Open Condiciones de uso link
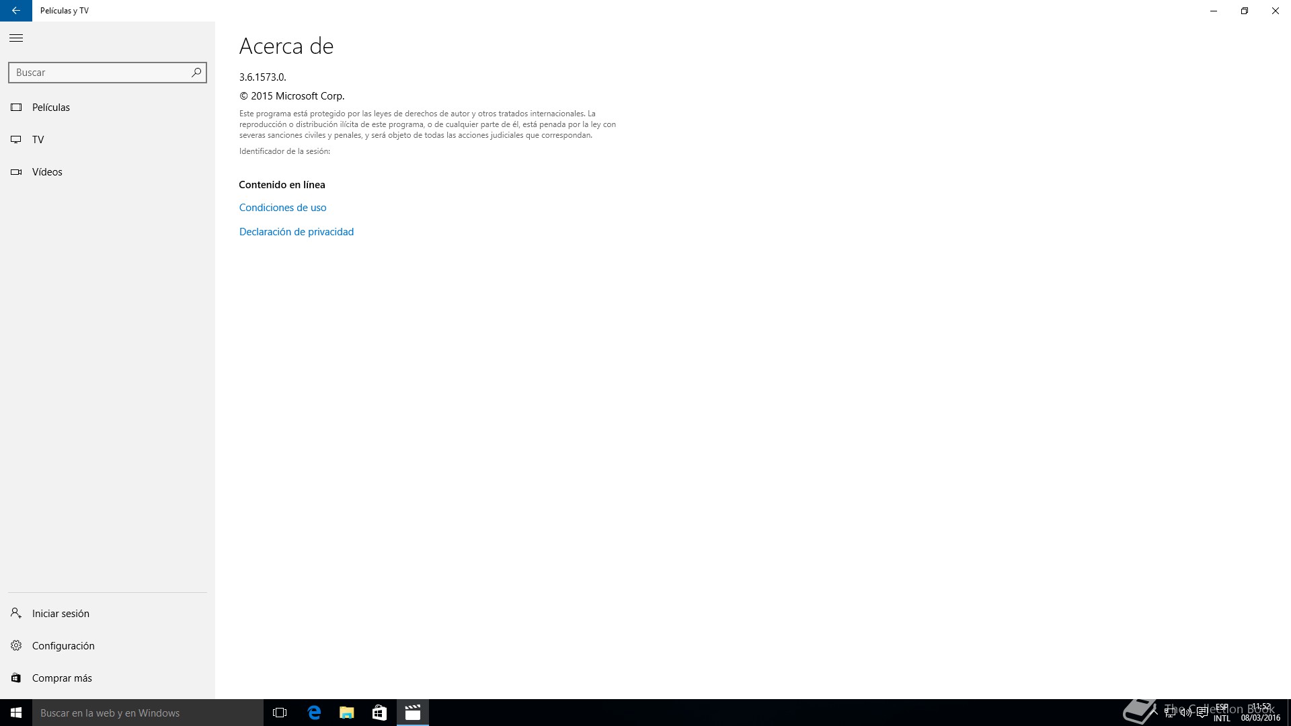 tap(282, 208)
